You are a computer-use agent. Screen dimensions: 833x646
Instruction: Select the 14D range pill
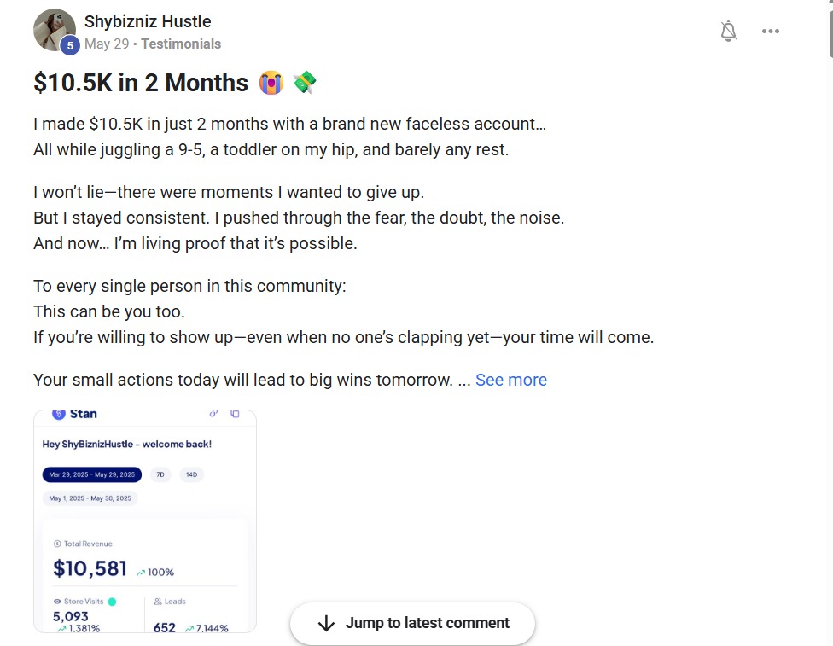coord(191,474)
